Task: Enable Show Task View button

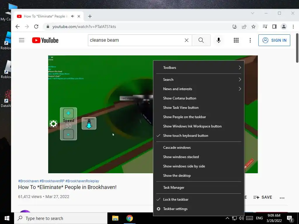Action: click(x=199, y=108)
